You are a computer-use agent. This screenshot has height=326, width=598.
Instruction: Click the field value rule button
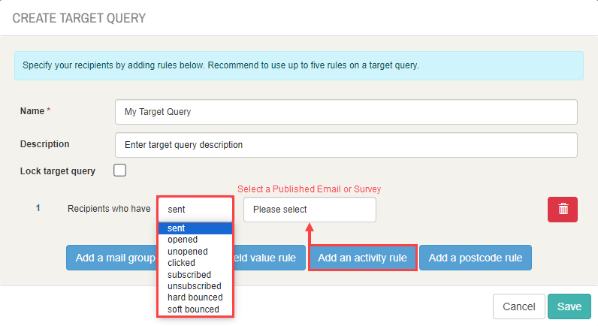pyautogui.click(x=269, y=258)
